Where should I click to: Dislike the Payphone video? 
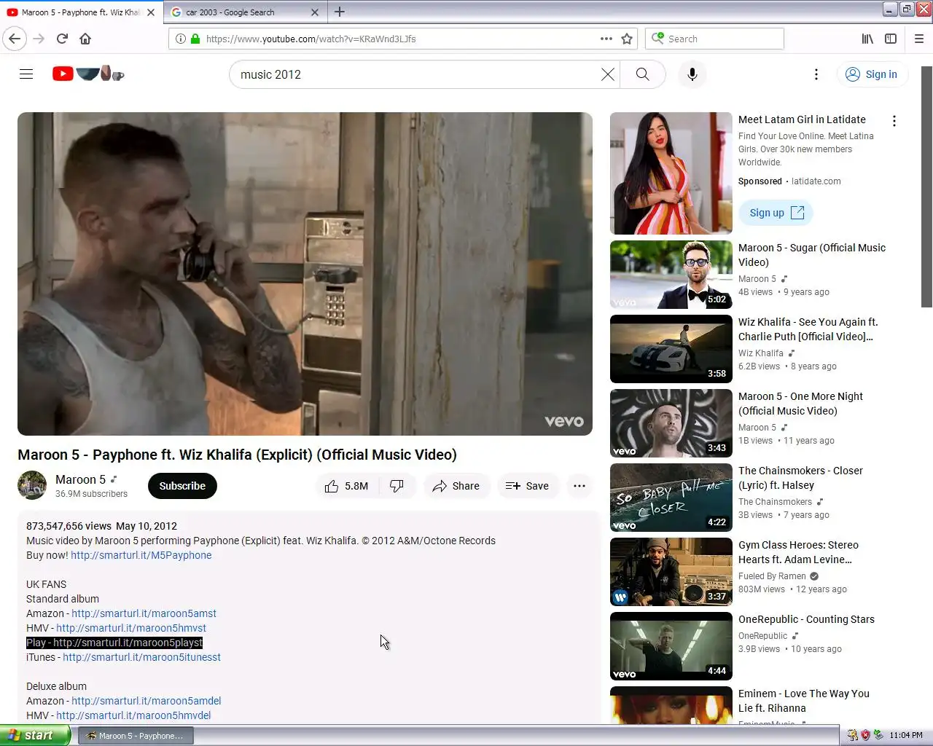click(397, 486)
